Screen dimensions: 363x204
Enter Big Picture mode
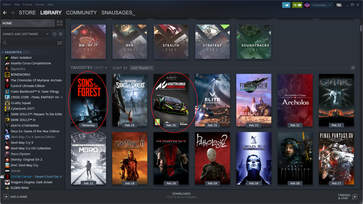coord(339,5)
